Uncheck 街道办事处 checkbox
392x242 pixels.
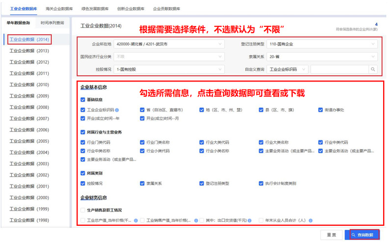[321, 110]
